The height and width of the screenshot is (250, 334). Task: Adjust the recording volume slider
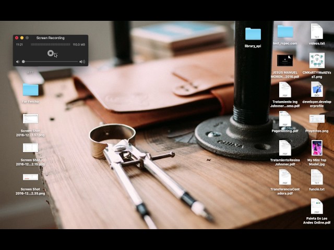pos(23,62)
